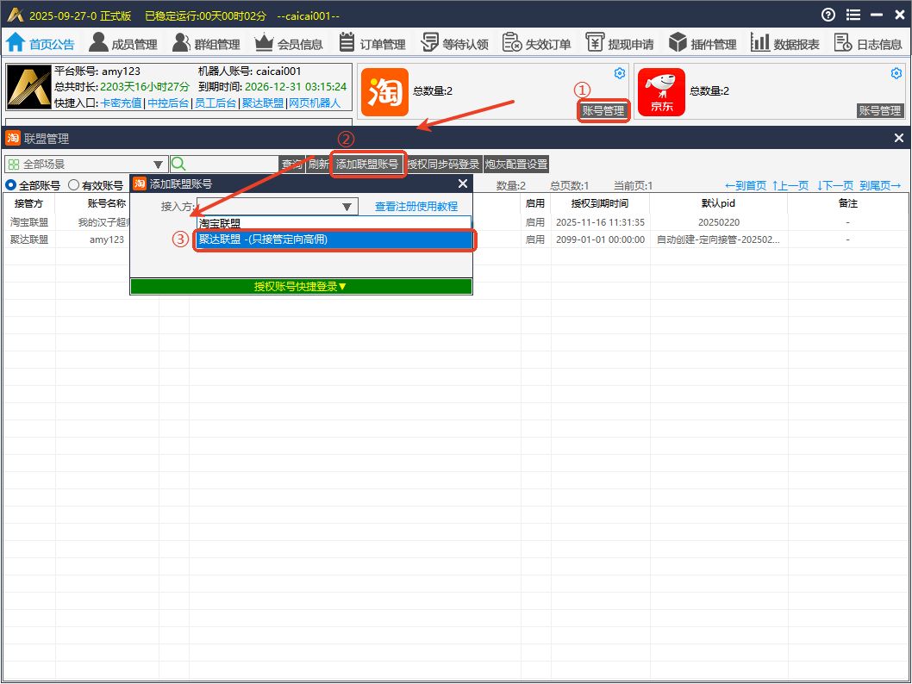Click the JD 京东 red logo
Image resolution: width=912 pixels, height=684 pixels.
tap(661, 92)
